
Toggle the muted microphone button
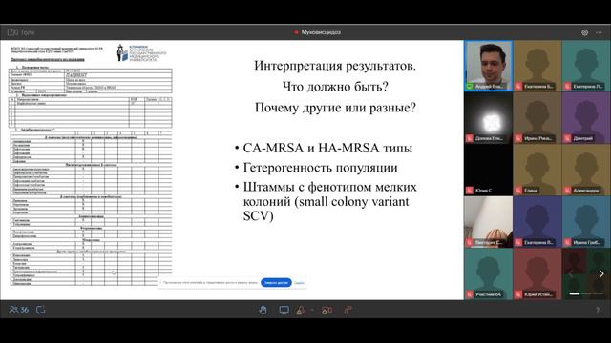click(x=301, y=310)
